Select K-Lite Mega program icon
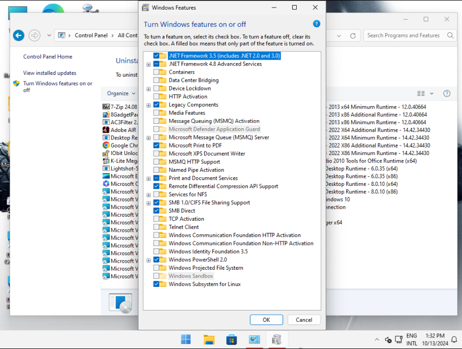The width and height of the screenshot is (462, 349). [x=106, y=161]
